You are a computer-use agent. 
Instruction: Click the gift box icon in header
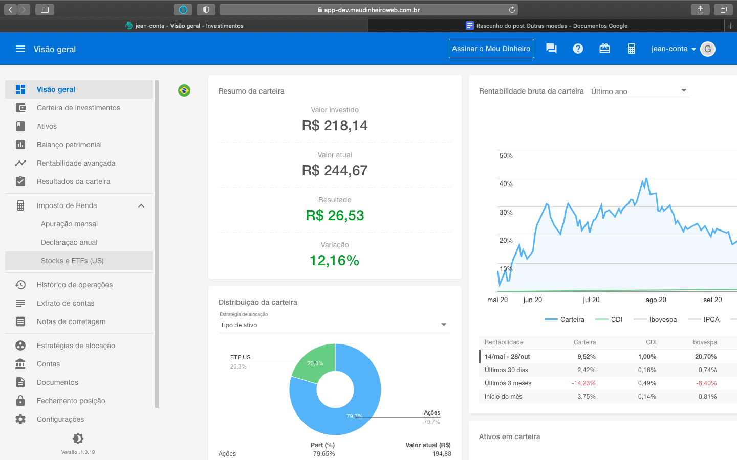point(604,49)
